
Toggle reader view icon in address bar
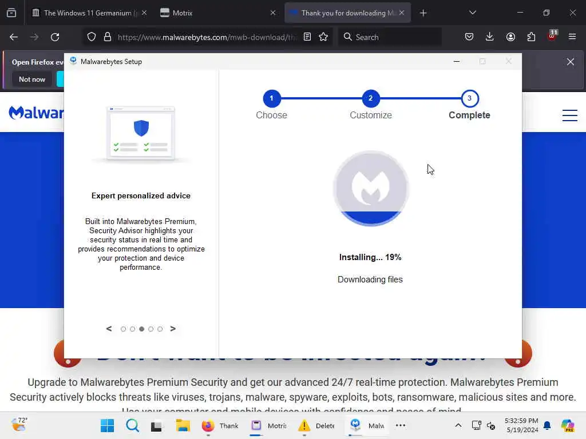point(307,37)
